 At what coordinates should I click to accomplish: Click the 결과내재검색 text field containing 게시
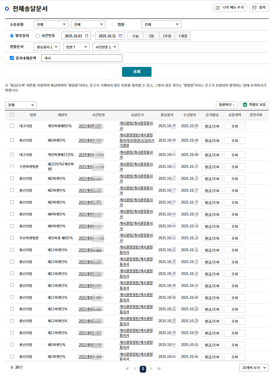(x=82, y=58)
